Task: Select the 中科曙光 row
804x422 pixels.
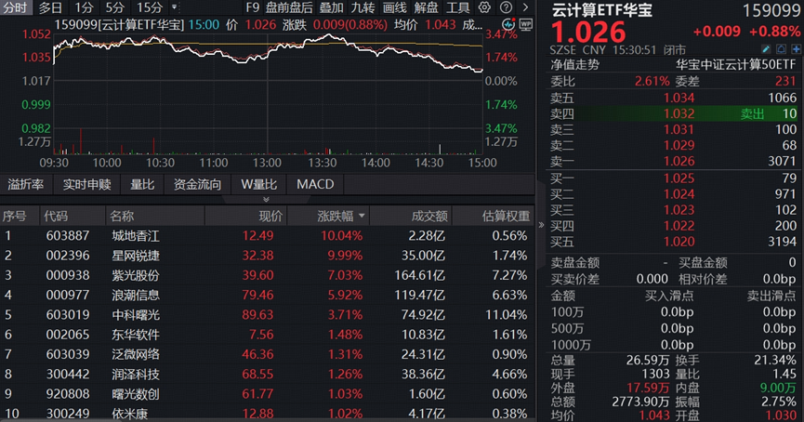Action: pyautogui.click(x=267, y=315)
